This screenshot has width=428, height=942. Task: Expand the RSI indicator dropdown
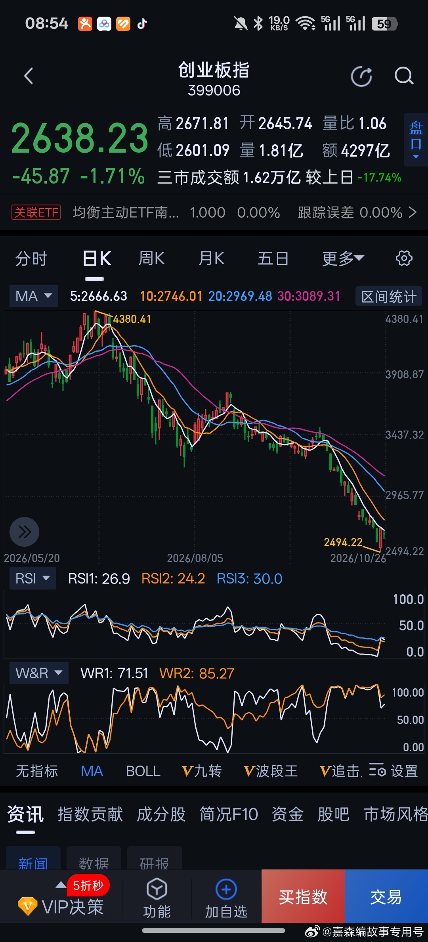[x=32, y=578]
